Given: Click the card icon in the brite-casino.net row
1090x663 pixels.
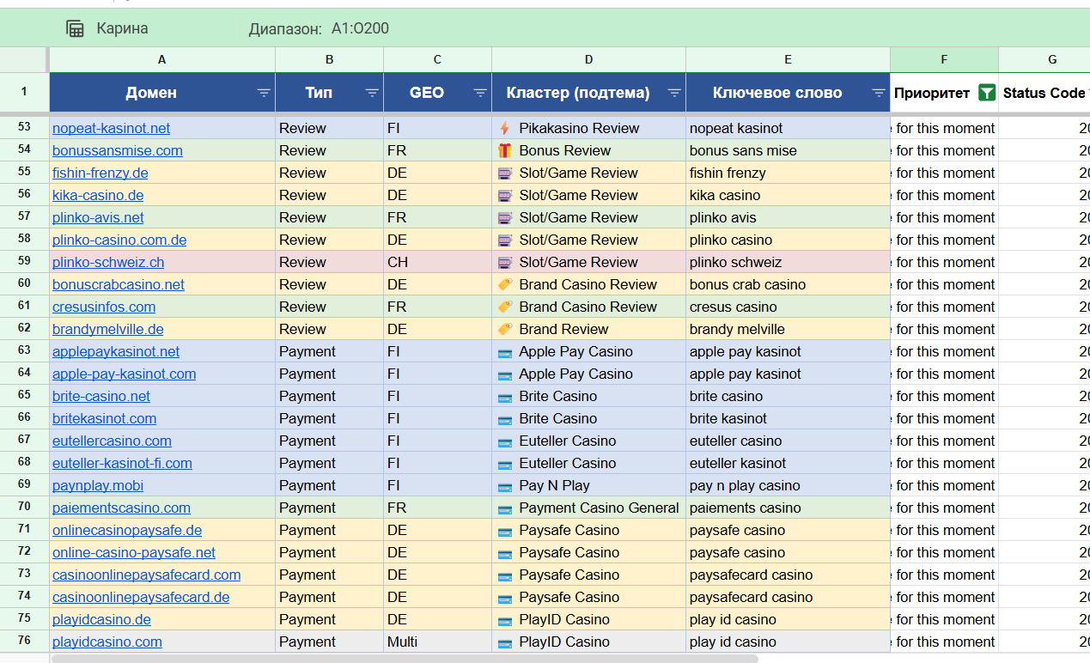Looking at the screenshot, I should click(x=504, y=397).
